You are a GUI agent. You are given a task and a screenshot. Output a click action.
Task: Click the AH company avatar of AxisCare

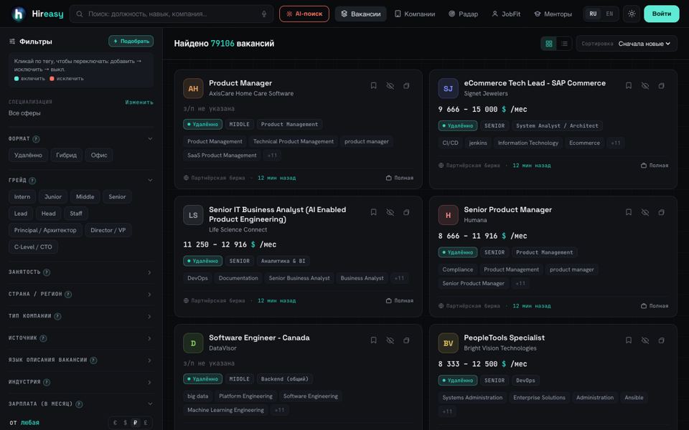pos(193,89)
